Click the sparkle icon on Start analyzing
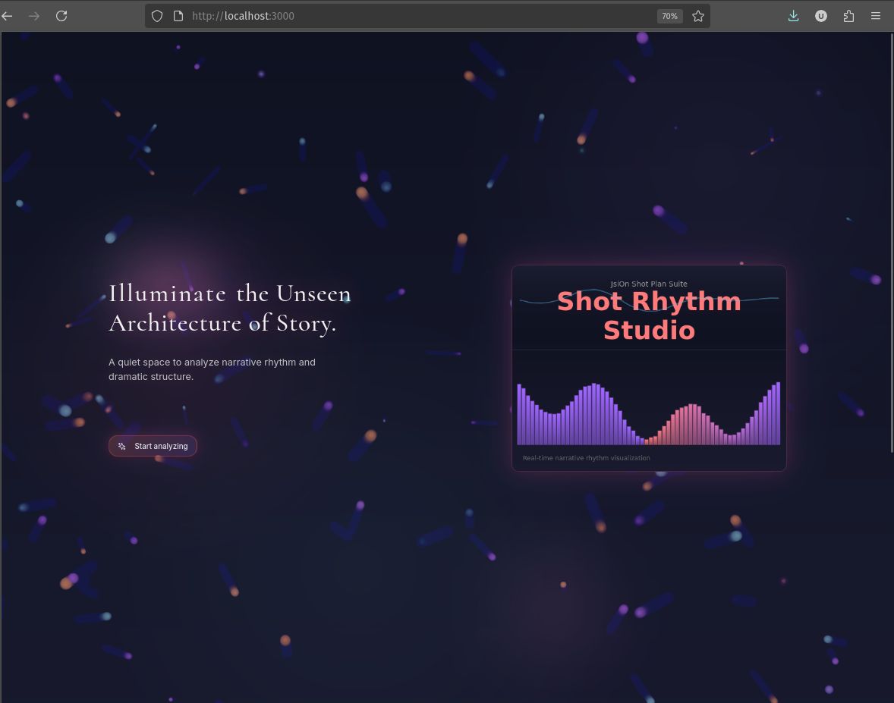 (x=121, y=446)
